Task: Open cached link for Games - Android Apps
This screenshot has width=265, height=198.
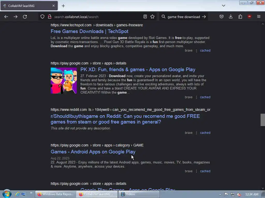Action: [205, 171]
